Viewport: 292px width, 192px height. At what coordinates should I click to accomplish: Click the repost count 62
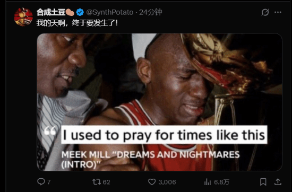(106, 182)
